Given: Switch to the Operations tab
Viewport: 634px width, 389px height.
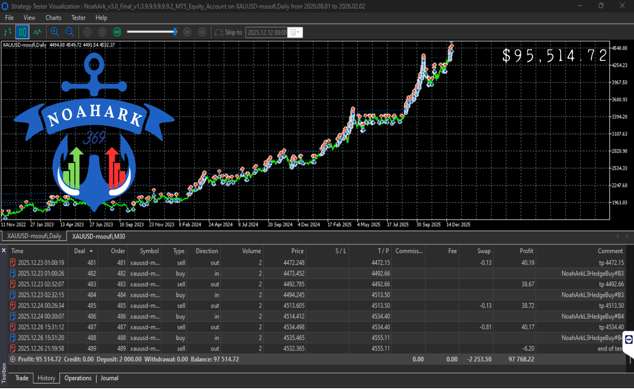Looking at the screenshot, I should 78,378.
